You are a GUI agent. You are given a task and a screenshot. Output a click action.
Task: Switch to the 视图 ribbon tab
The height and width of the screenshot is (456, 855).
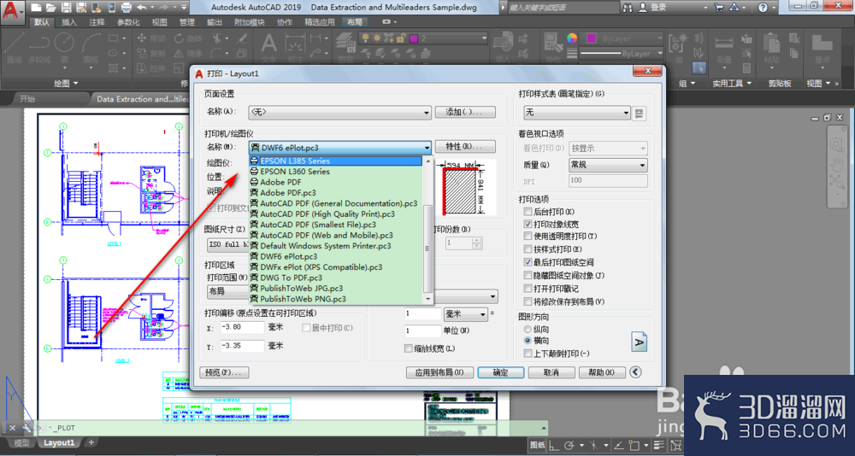coord(159,22)
